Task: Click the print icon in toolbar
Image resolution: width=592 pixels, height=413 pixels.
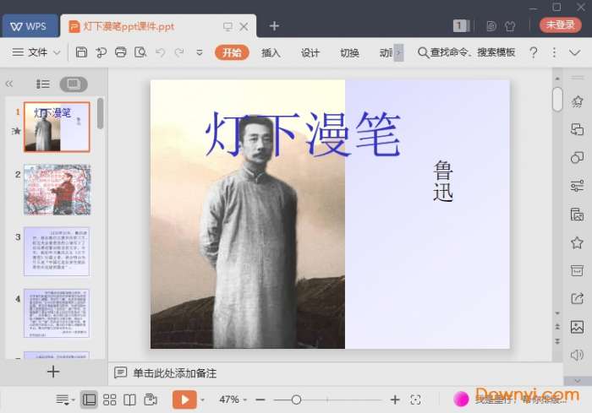Action: coord(120,52)
